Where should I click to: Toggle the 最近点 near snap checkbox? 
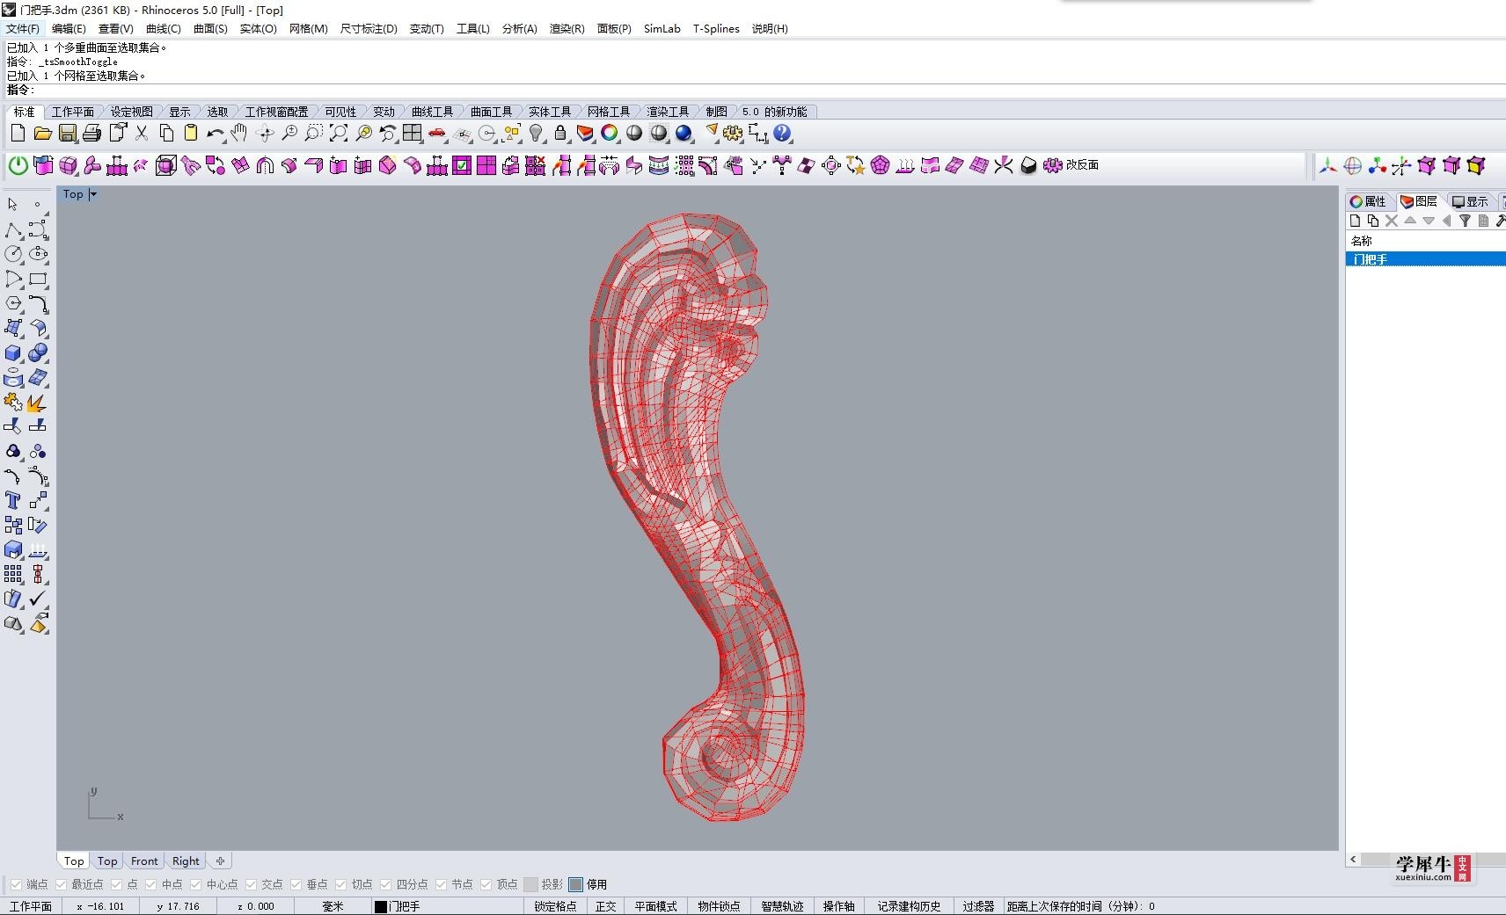pyautogui.click(x=61, y=884)
